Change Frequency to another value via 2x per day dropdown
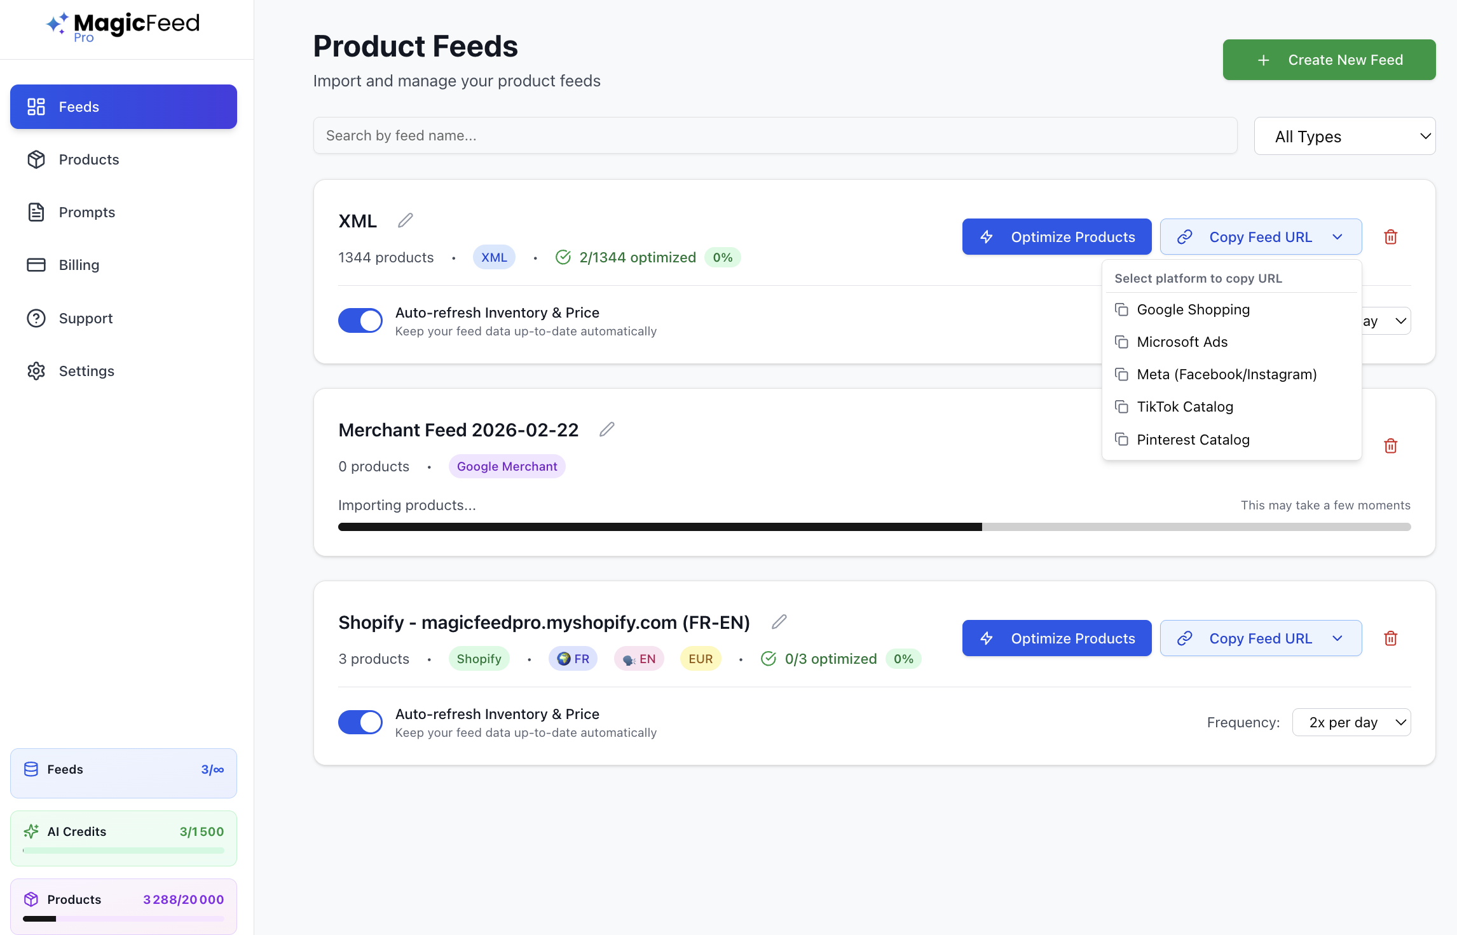 [1351, 722]
